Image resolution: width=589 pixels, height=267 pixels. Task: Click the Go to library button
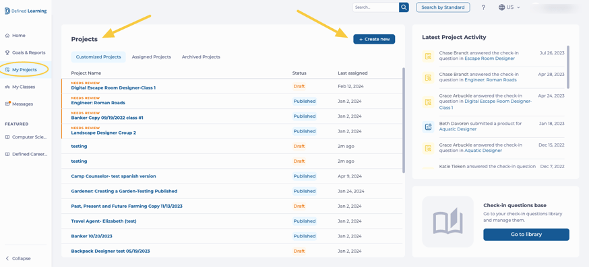click(526, 234)
